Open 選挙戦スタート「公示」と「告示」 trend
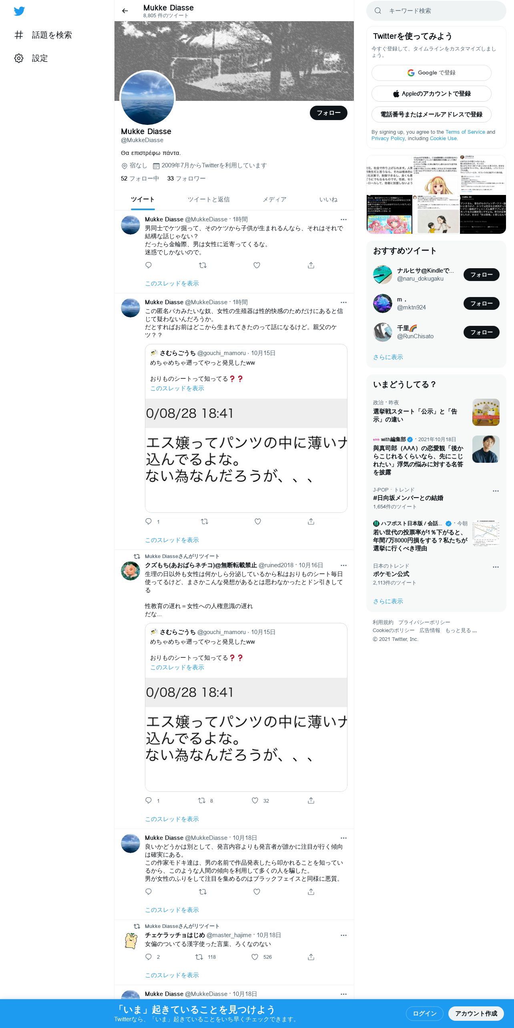 (436, 412)
